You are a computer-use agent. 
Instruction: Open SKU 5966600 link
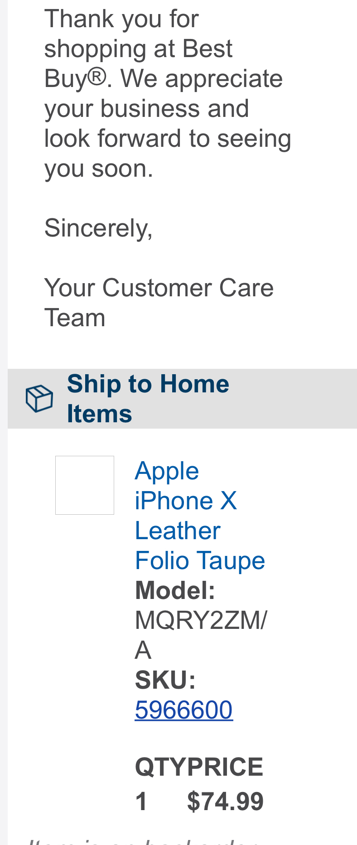pyautogui.click(x=184, y=710)
